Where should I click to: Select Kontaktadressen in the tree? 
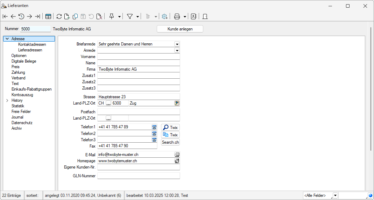pos(32,44)
